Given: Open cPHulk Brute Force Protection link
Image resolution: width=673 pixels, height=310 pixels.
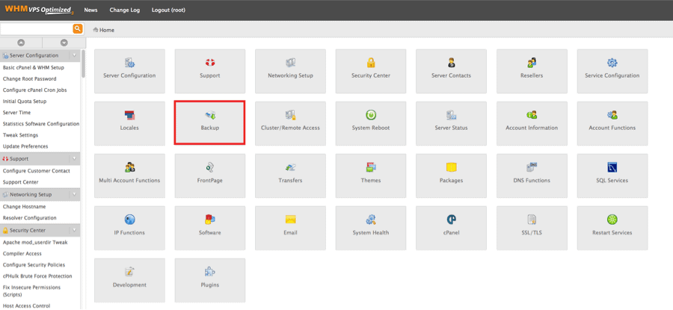Looking at the screenshot, I should coord(37,276).
